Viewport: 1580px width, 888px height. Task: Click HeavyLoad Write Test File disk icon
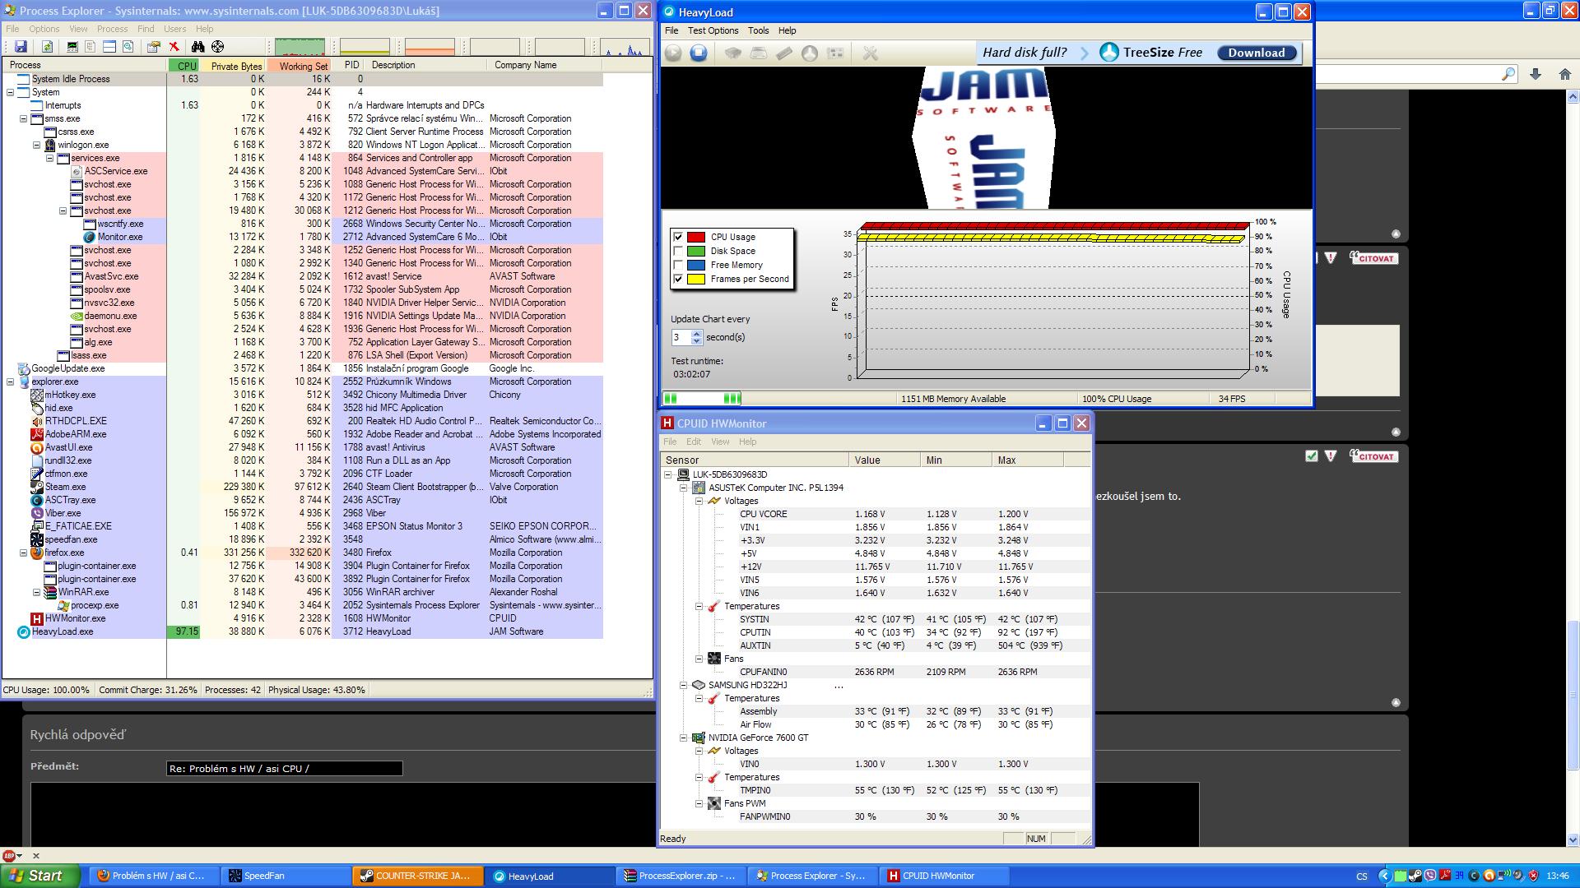pos(759,53)
